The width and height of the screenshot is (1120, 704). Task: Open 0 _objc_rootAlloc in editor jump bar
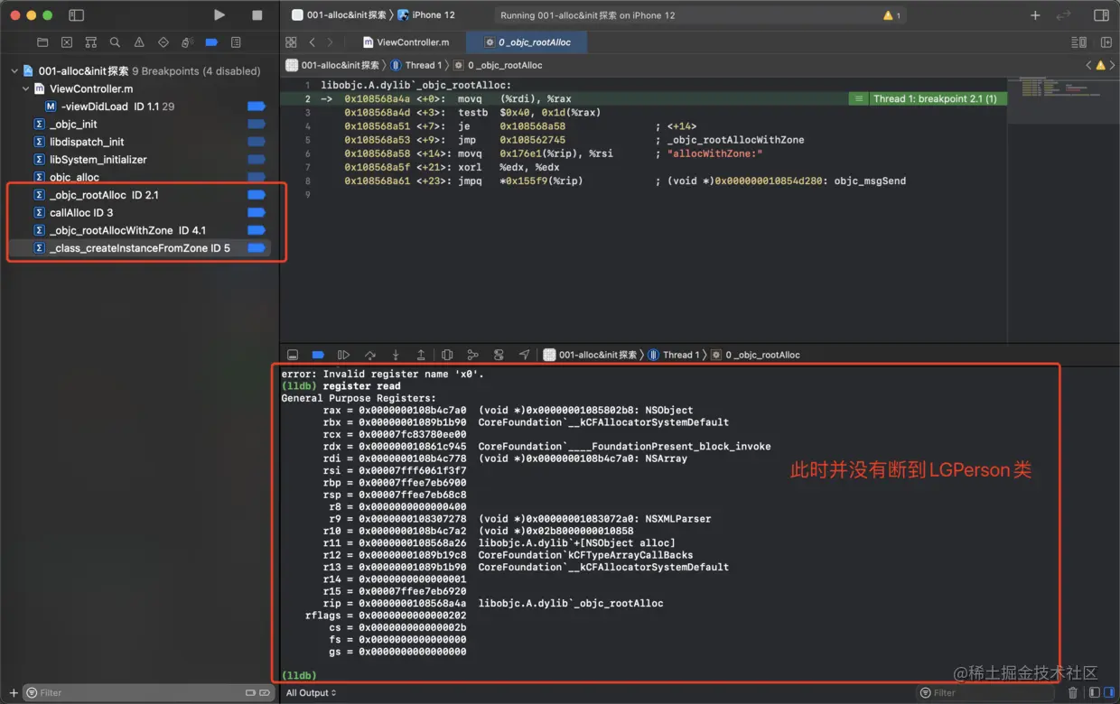click(x=499, y=65)
